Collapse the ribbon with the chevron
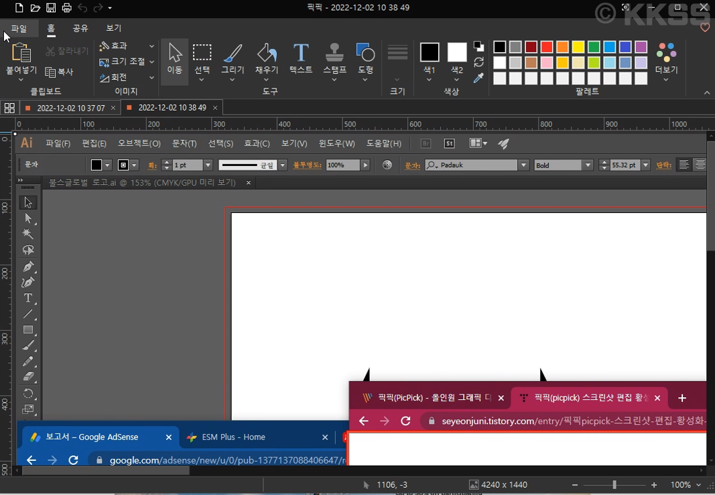 click(707, 92)
